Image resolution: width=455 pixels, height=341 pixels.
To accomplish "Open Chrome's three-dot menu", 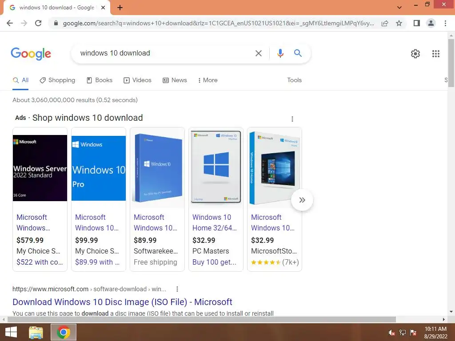I will pos(445,23).
